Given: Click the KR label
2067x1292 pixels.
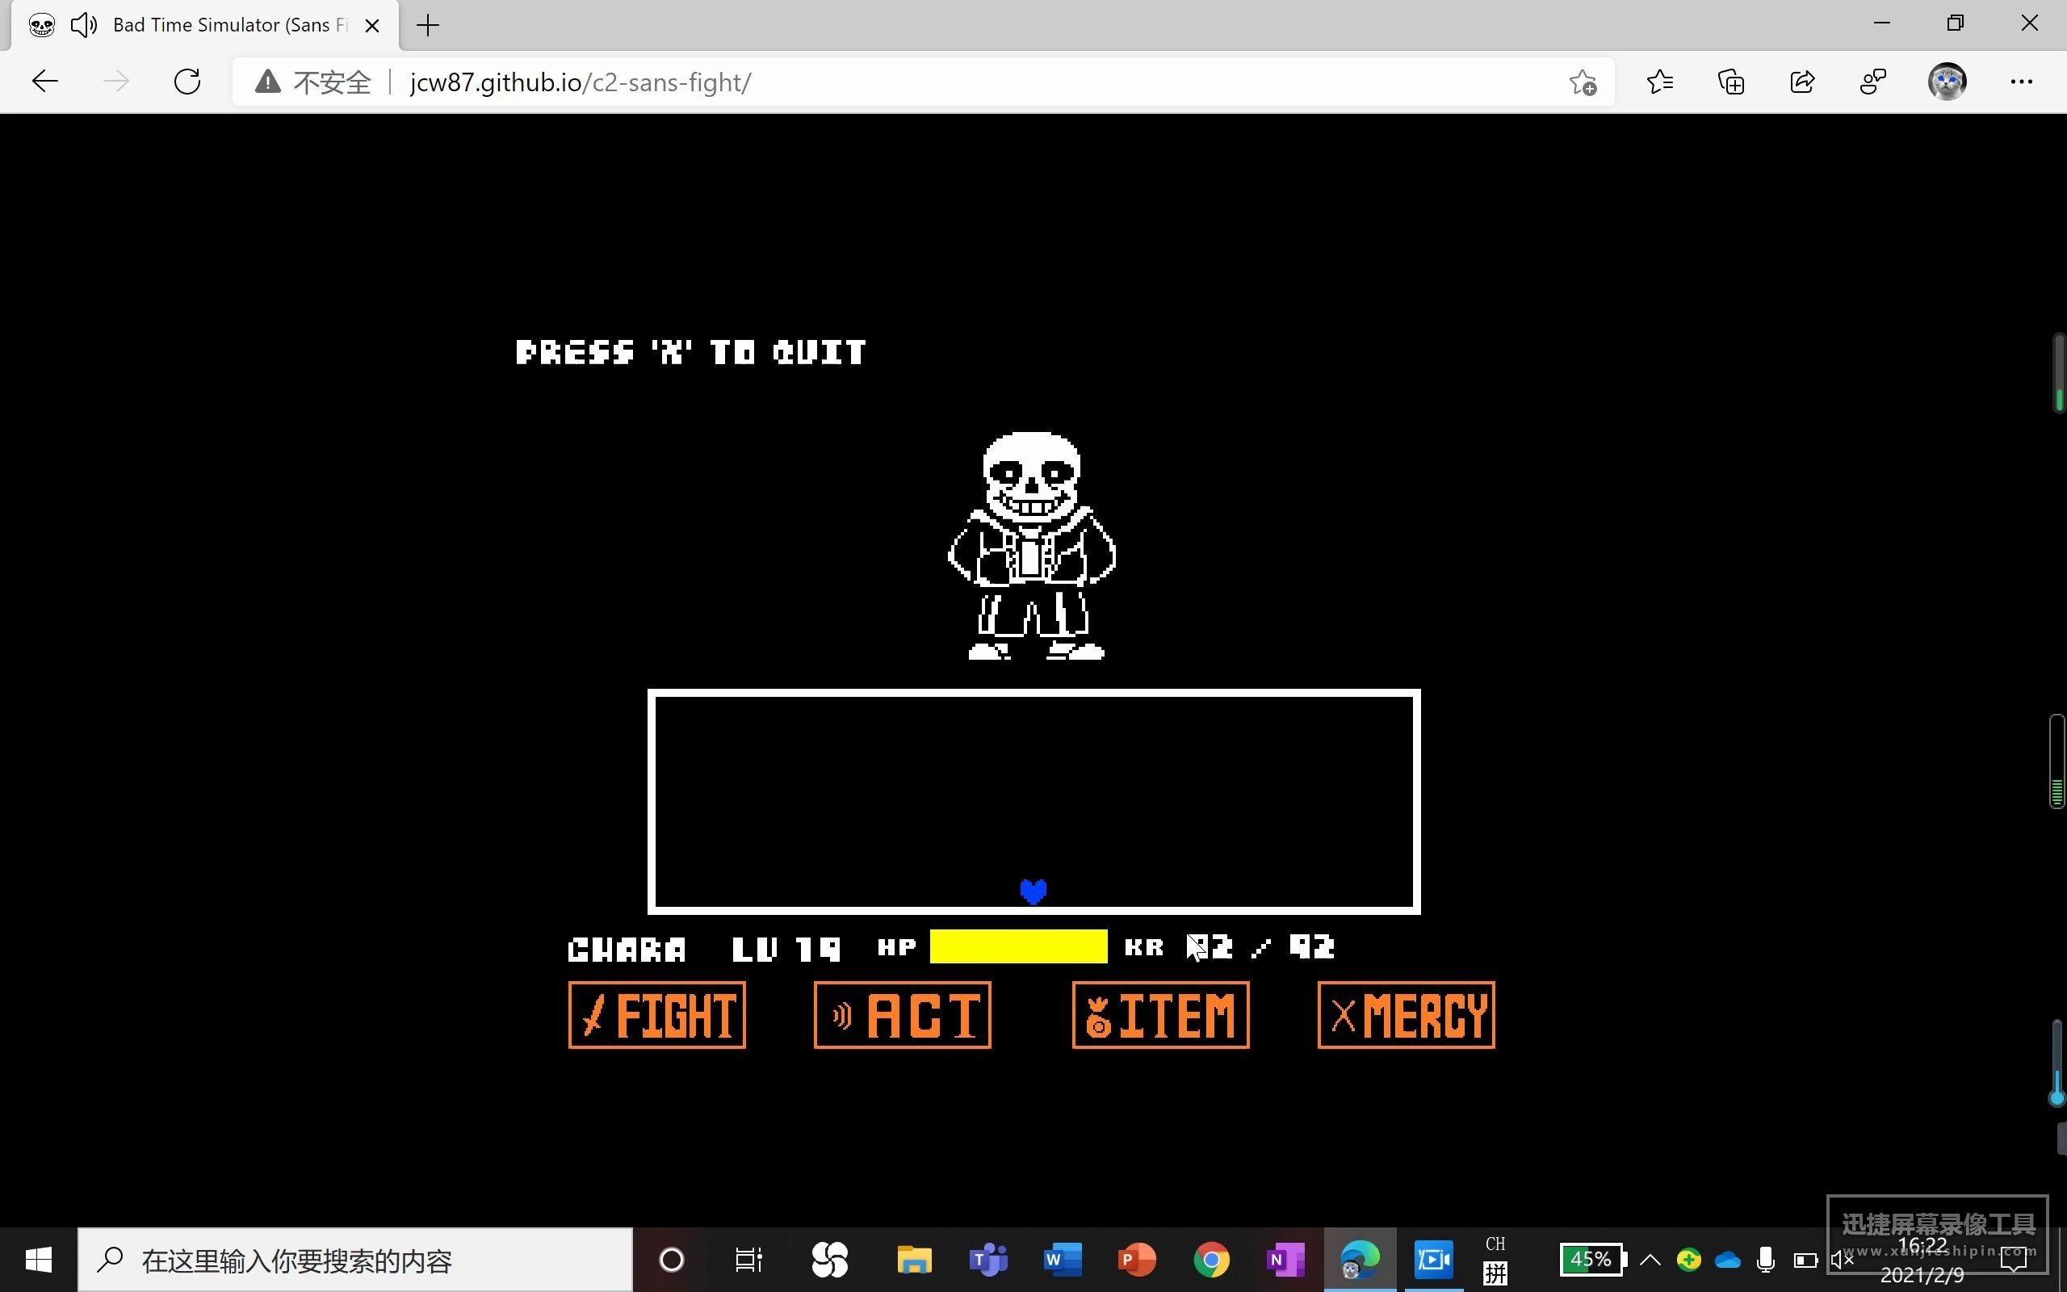Looking at the screenshot, I should [1143, 946].
